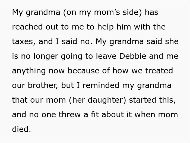This screenshot has width=190, height=143.
Task: Click the word "started"
Action: [x=143, y=100]
